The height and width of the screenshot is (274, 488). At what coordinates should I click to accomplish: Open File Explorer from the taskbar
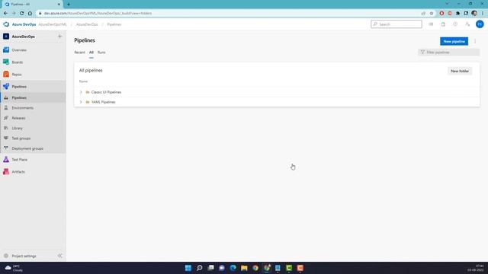pos(244,268)
